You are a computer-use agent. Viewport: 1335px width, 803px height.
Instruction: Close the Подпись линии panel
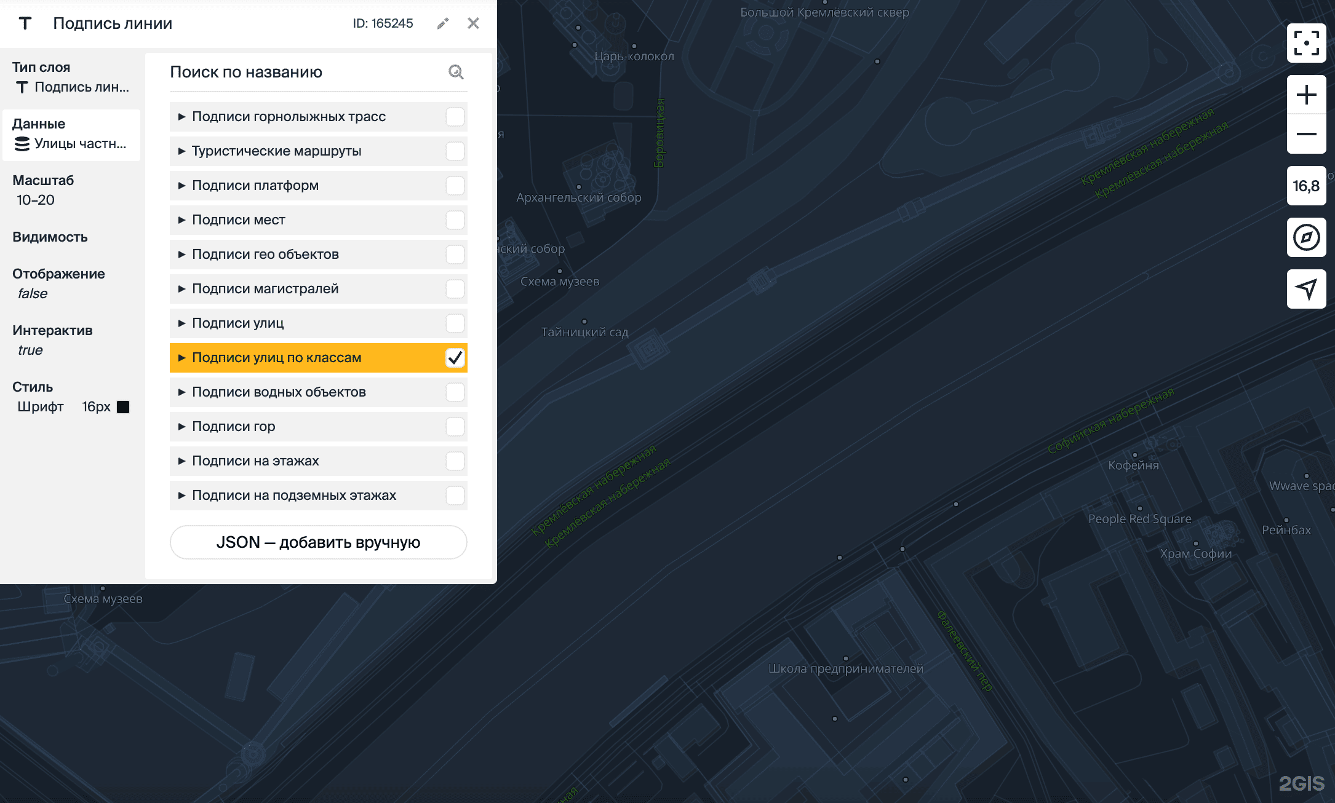pos(473,23)
